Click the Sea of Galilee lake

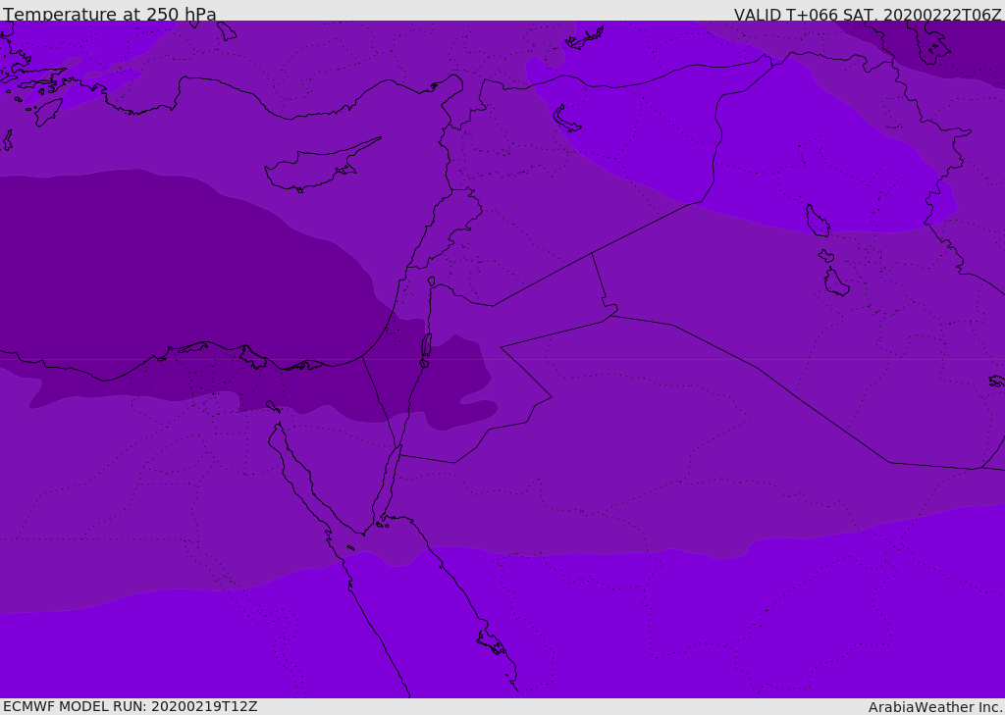point(431,281)
